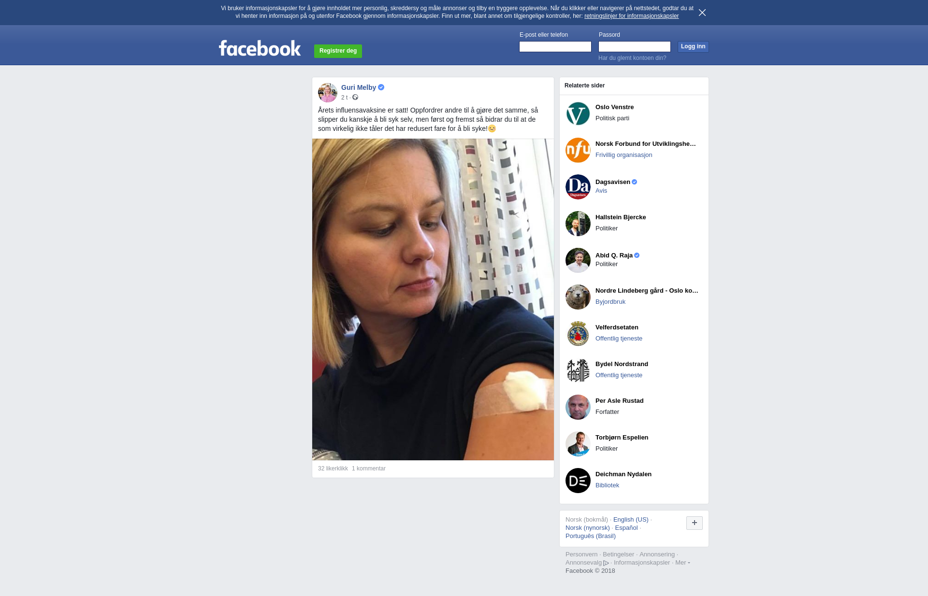Expand more languages with the plus button

click(695, 523)
